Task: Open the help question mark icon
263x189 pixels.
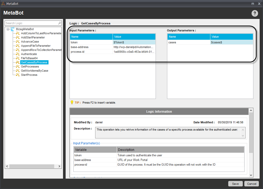Action: [255, 13]
